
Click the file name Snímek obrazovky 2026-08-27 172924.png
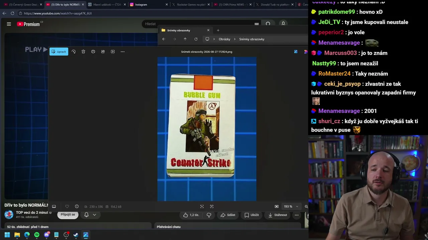[x=207, y=52]
